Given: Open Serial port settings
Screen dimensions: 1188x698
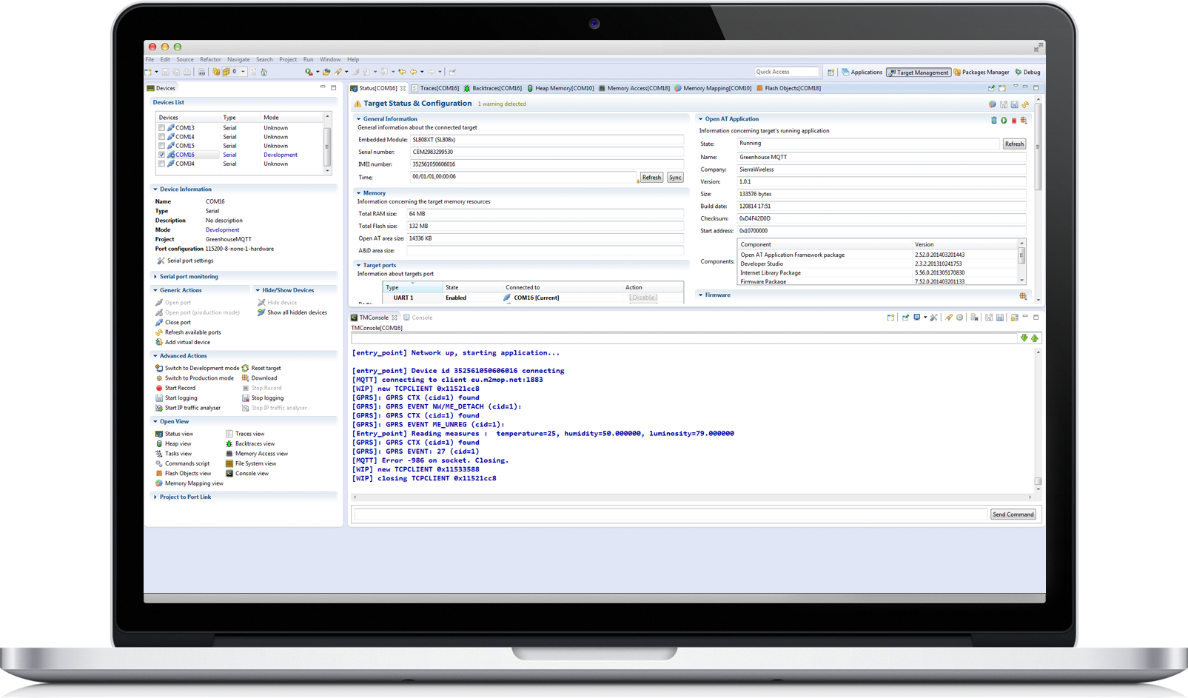Looking at the screenshot, I should pyautogui.click(x=189, y=261).
